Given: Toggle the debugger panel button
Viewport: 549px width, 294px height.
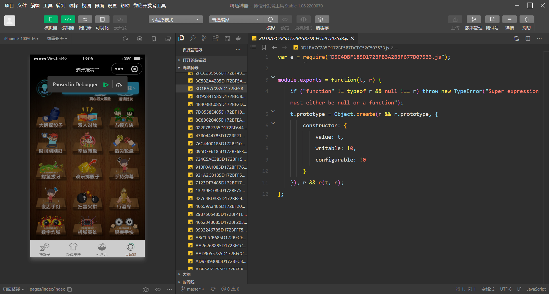Looking at the screenshot, I should pos(85,19).
